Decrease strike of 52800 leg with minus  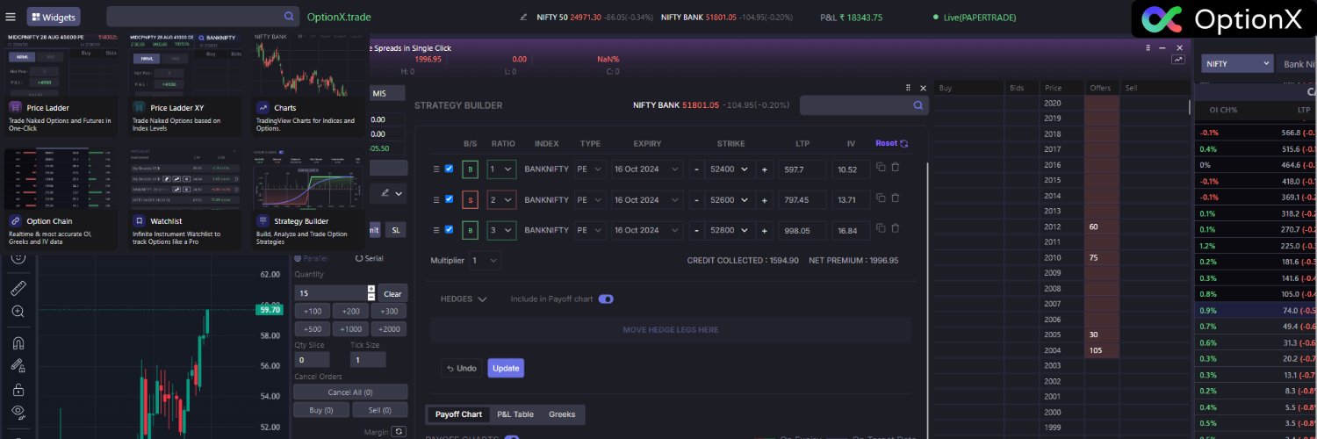point(696,231)
